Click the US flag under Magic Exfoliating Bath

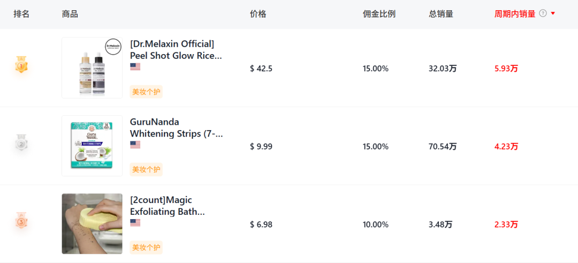click(x=135, y=223)
